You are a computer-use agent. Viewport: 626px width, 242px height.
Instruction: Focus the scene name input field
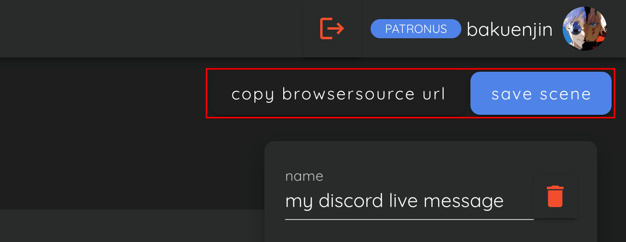(409, 201)
